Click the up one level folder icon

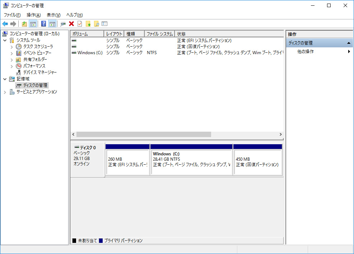click(x=24, y=24)
